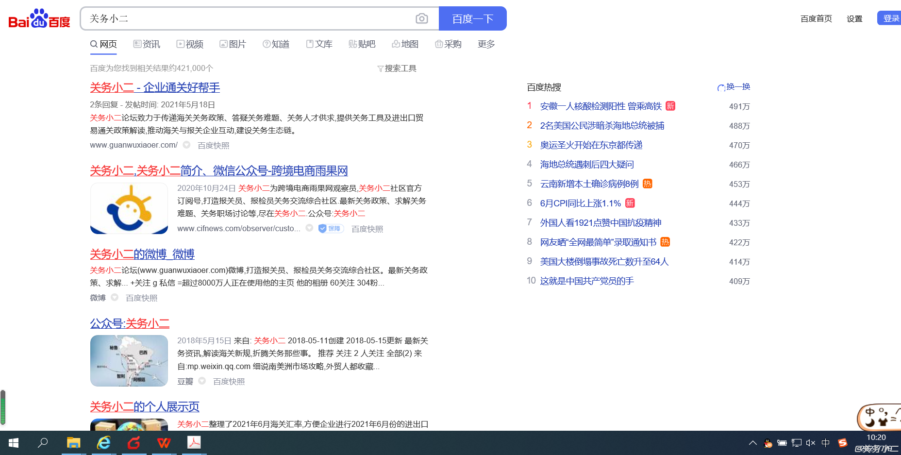Click the 保障 shield badge

click(331, 228)
